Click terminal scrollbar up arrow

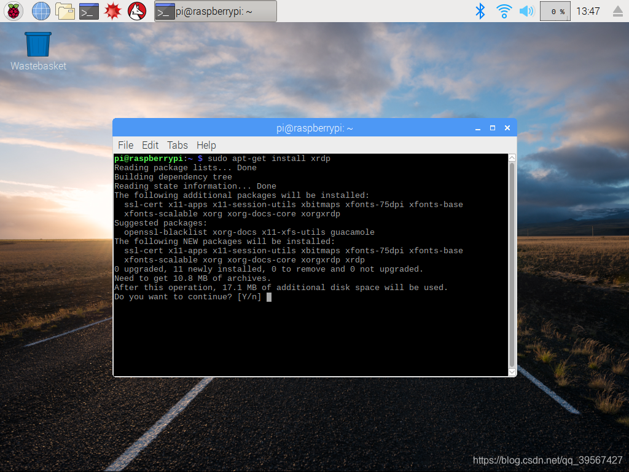tap(512, 158)
